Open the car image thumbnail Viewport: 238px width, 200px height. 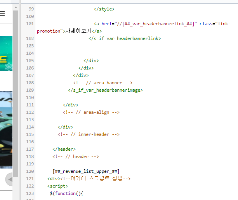(x=6, y=130)
